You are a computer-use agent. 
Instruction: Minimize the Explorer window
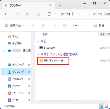pos(85,4)
